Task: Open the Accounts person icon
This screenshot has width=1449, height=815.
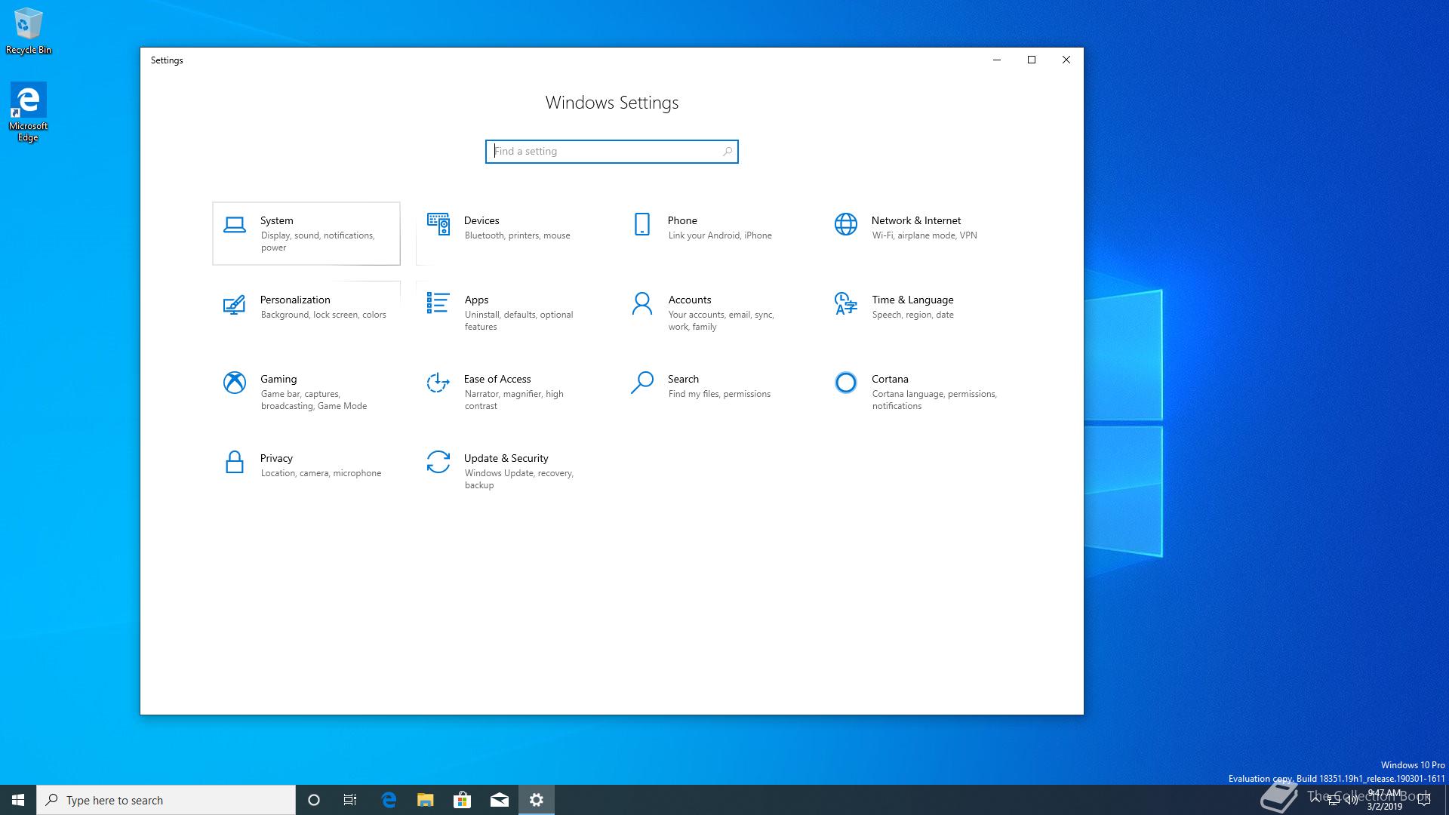Action: coord(642,303)
